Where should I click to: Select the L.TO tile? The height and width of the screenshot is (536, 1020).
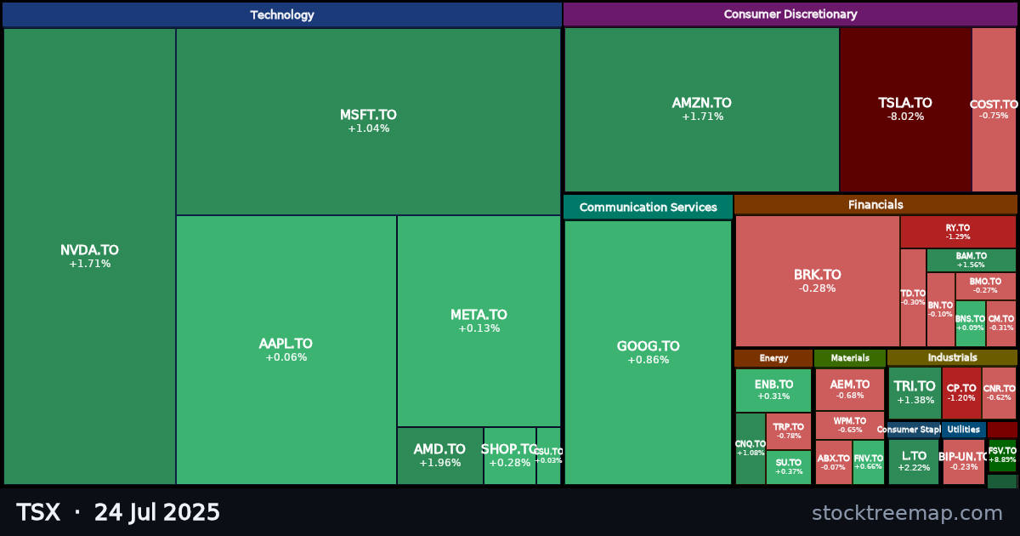click(914, 462)
